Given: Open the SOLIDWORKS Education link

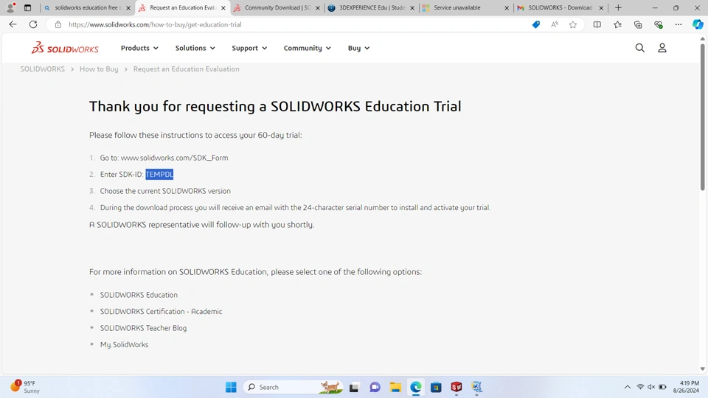Looking at the screenshot, I should [139, 295].
